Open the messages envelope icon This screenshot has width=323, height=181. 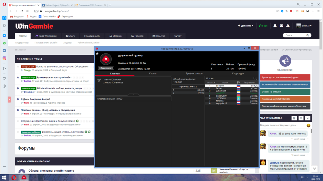pos(281,26)
